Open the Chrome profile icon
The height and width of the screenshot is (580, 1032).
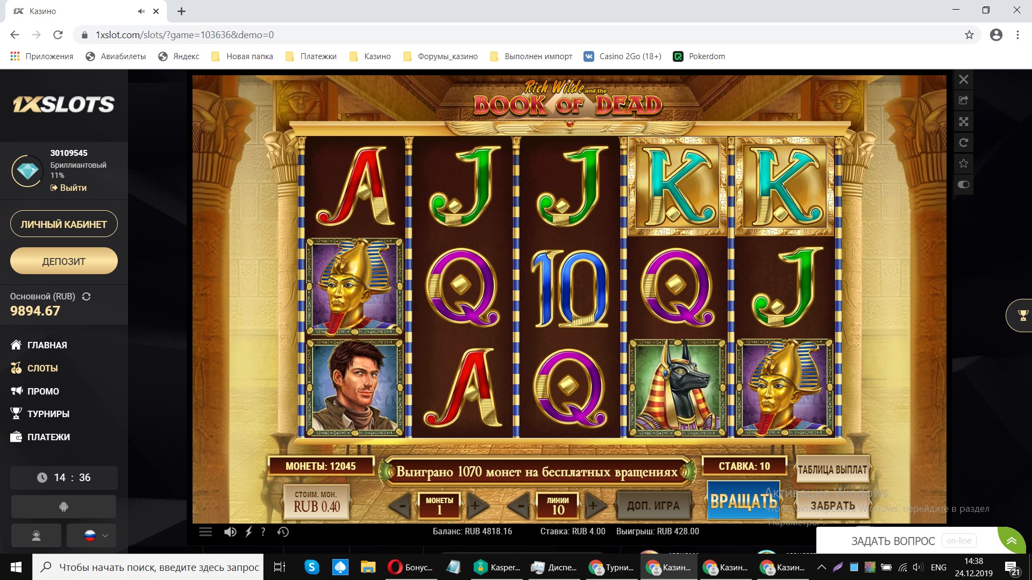(x=996, y=35)
